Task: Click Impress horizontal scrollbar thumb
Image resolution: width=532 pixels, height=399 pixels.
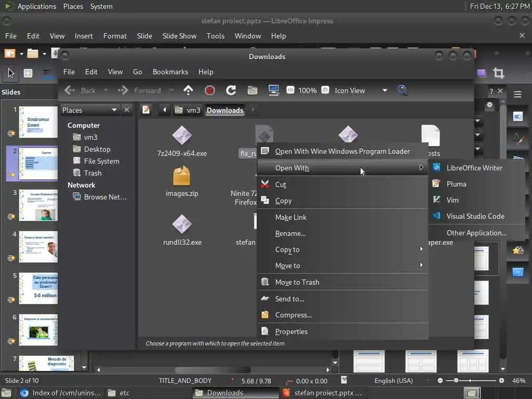Action: (x=212, y=369)
